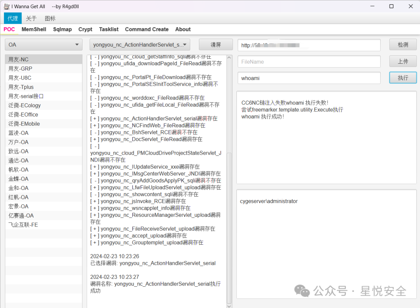Select 泛微-EMobile in the product list
The image size is (420, 308).
point(44,124)
